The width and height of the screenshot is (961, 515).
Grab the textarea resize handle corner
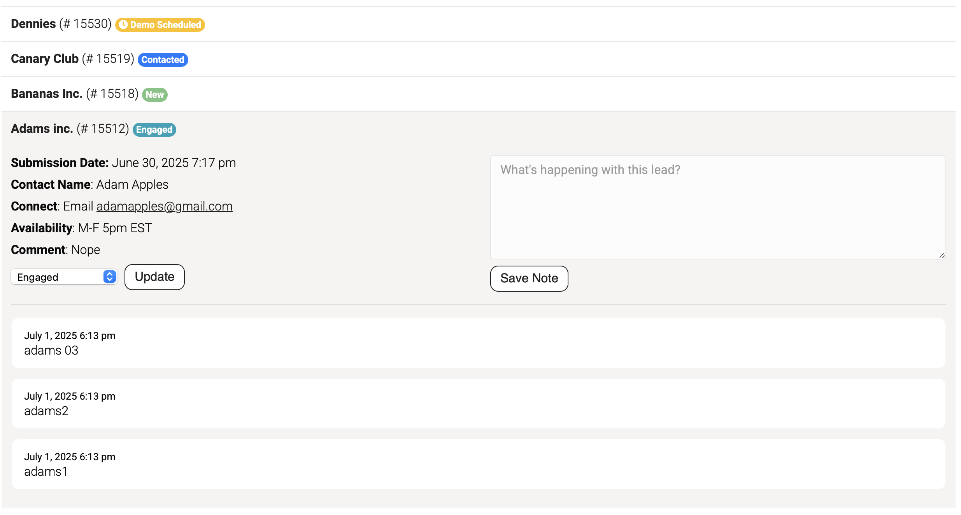click(x=942, y=255)
